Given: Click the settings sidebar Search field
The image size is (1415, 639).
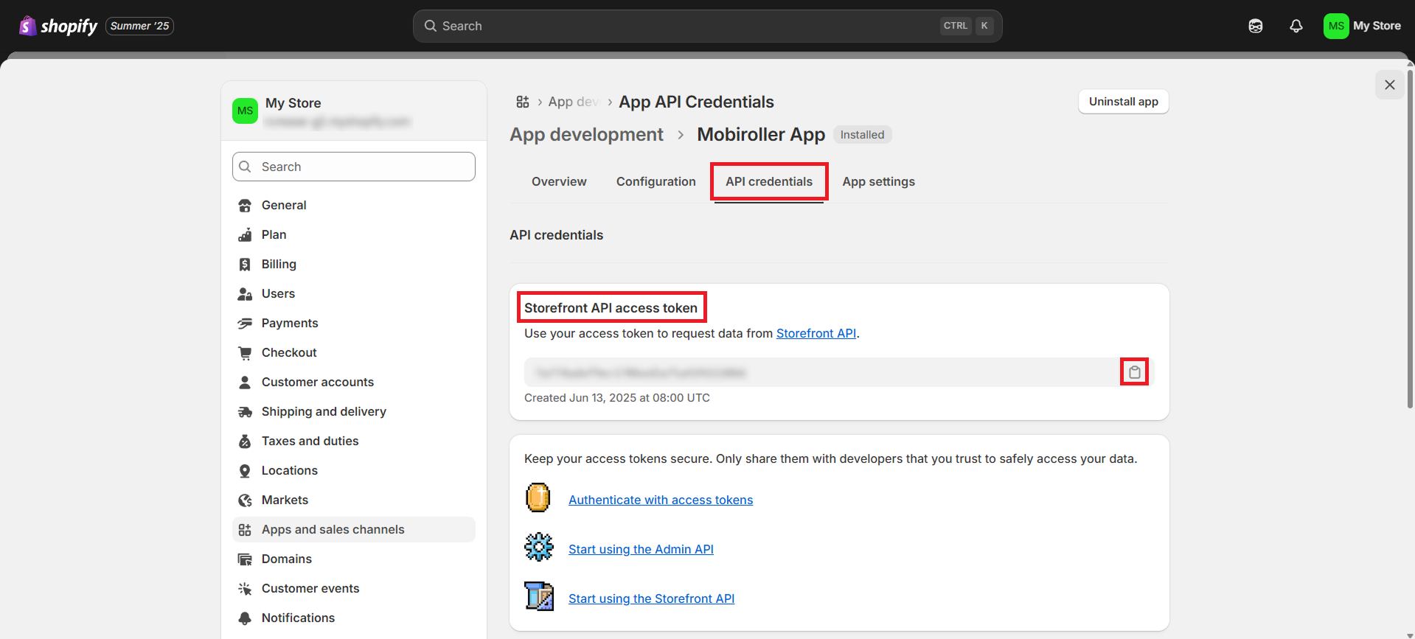Looking at the screenshot, I should (x=354, y=167).
